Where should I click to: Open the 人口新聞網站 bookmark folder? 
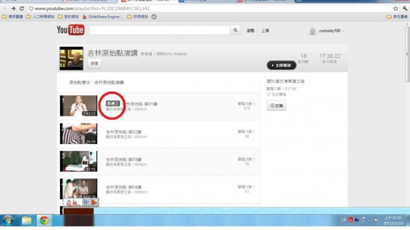click(x=40, y=17)
